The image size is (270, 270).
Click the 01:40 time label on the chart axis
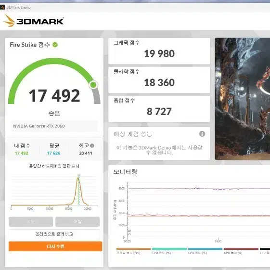(x=218, y=241)
